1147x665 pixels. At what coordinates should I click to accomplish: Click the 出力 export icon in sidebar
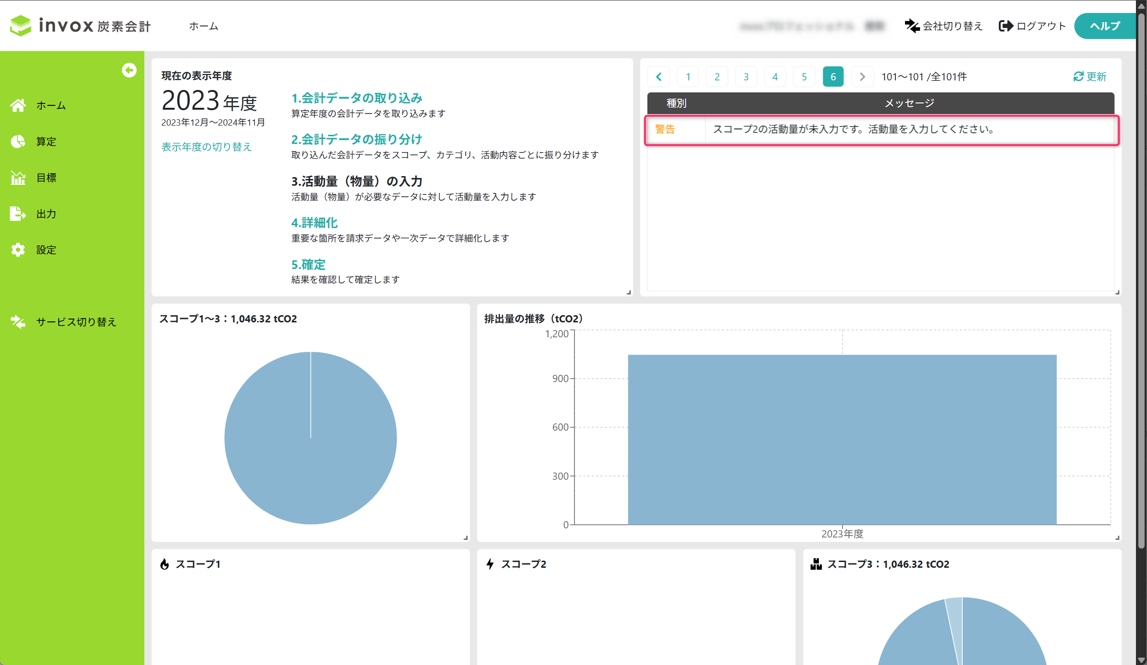tap(18, 214)
